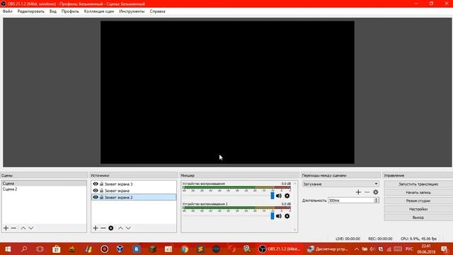
Task: Open taskbar volume control
Action: coord(372,249)
